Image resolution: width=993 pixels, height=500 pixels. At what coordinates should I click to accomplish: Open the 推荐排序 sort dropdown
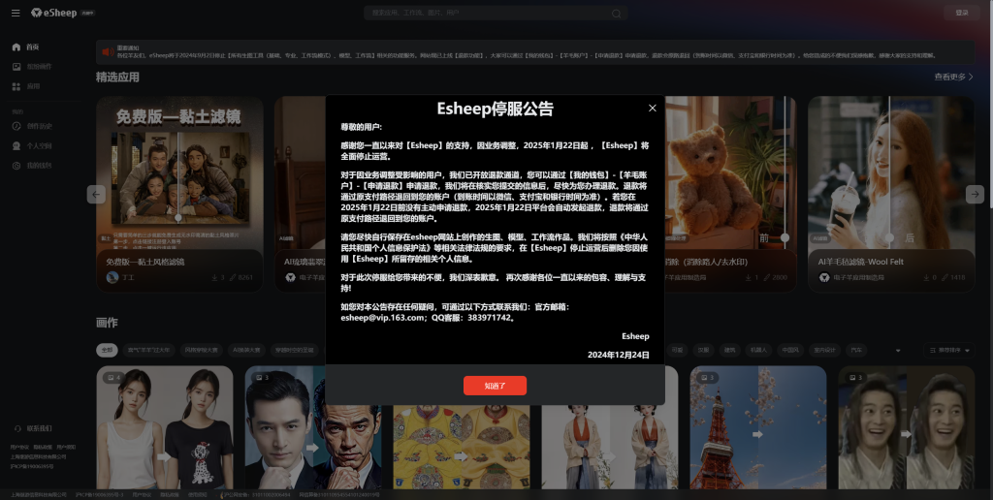click(948, 350)
